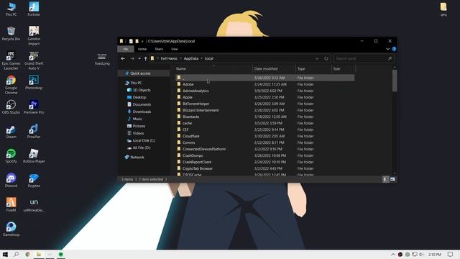The height and width of the screenshot is (259, 460).
Task: Select Network in navigation pane
Action: click(137, 158)
